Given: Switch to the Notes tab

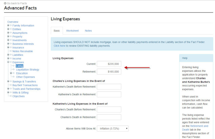Looking at the screenshot, I should [88, 31].
